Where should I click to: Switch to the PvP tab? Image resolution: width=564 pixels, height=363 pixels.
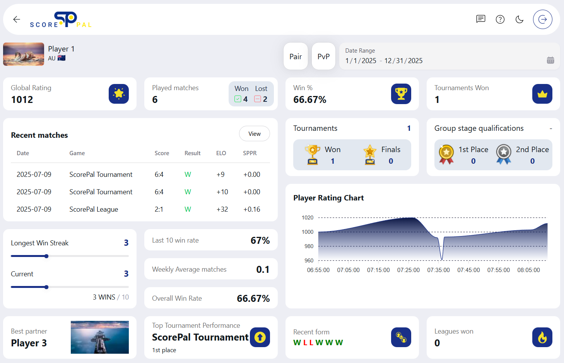(323, 57)
